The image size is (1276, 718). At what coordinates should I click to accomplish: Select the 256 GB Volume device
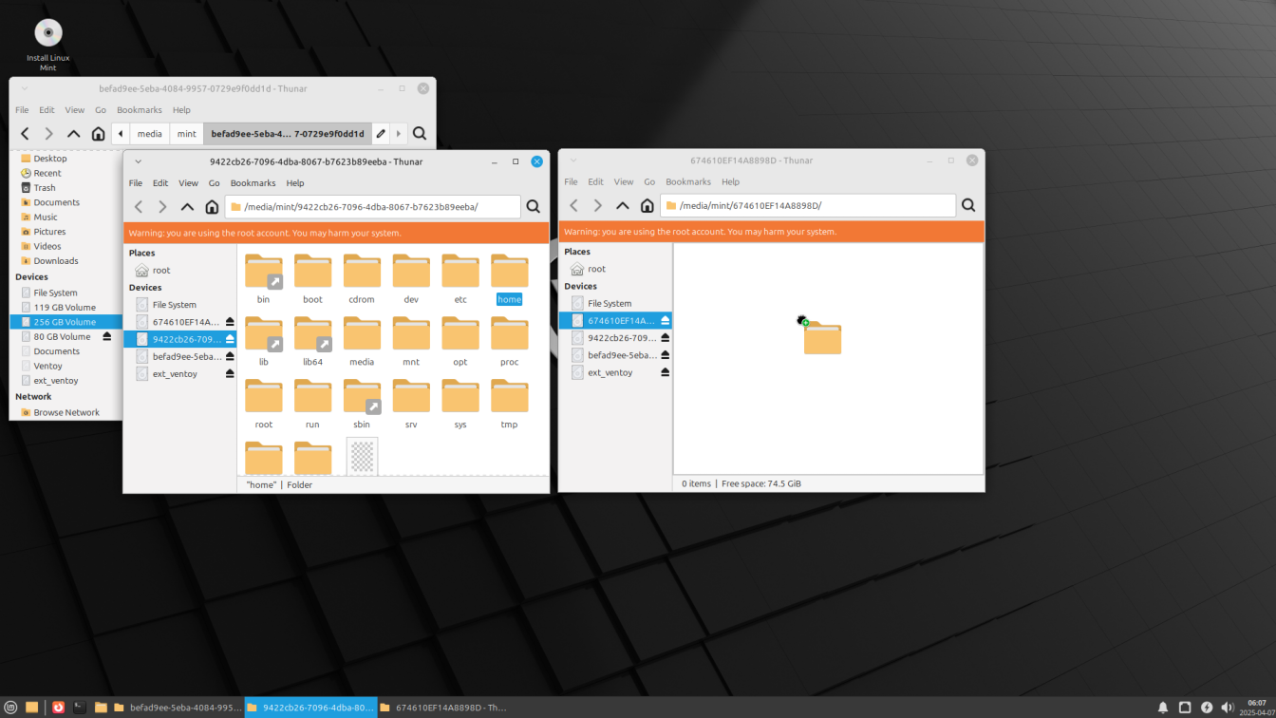click(x=66, y=322)
